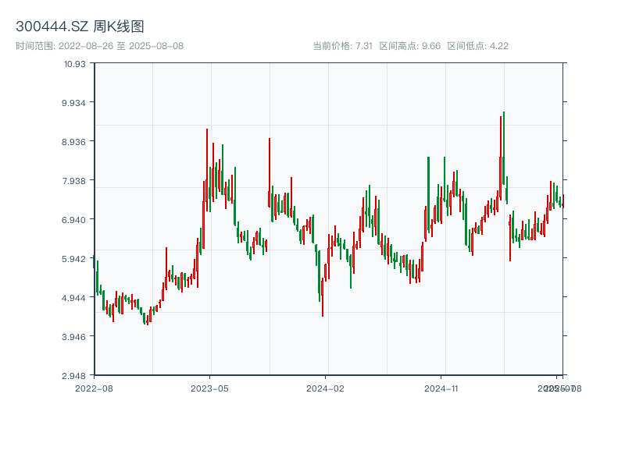The width and height of the screenshot is (625, 468).
Task: Click y-axis label 8.936
Action: pyautogui.click(x=73, y=142)
